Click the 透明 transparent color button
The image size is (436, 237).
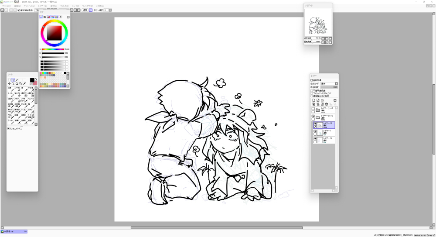85,10
